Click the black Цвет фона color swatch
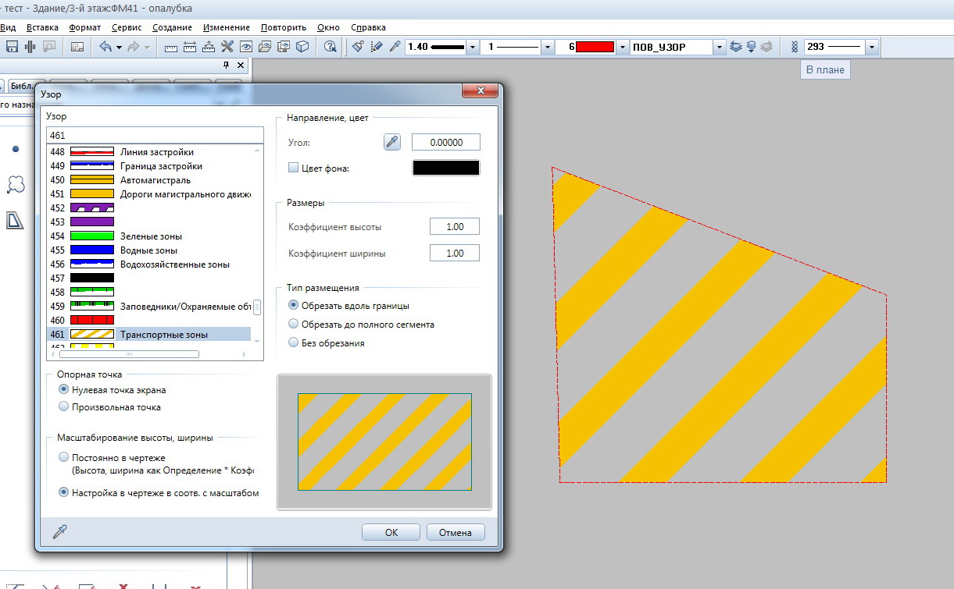 [x=445, y=168]
